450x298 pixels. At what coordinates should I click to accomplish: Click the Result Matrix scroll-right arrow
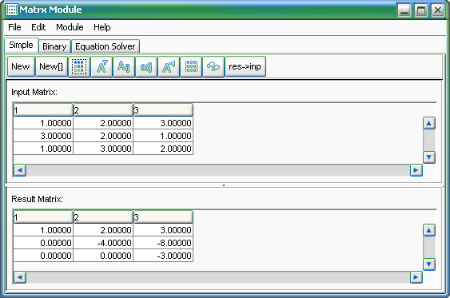click(x=416, y=277)
